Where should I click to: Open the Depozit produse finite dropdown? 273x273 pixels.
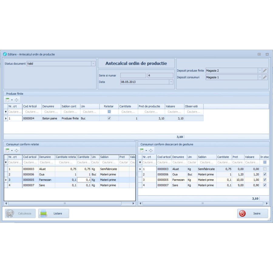260,70
